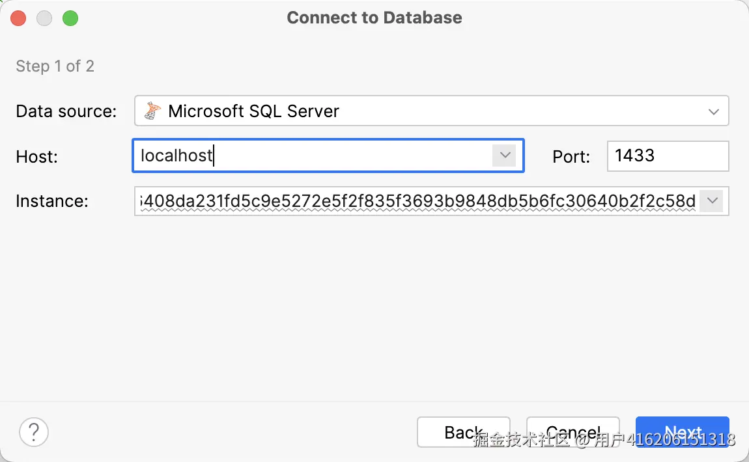Viewport: 749px width, 462px height.
Task: Click the "Port:" label
Action: point(571,156)
